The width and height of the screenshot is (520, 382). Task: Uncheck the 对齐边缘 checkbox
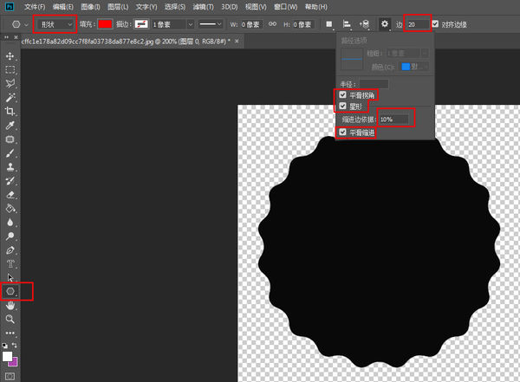pyautogui.click(x=435, y=24)
